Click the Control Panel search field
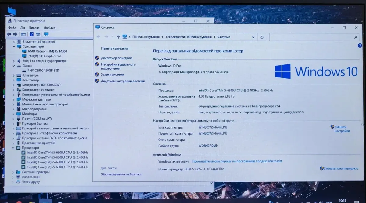 coord(311,37)
